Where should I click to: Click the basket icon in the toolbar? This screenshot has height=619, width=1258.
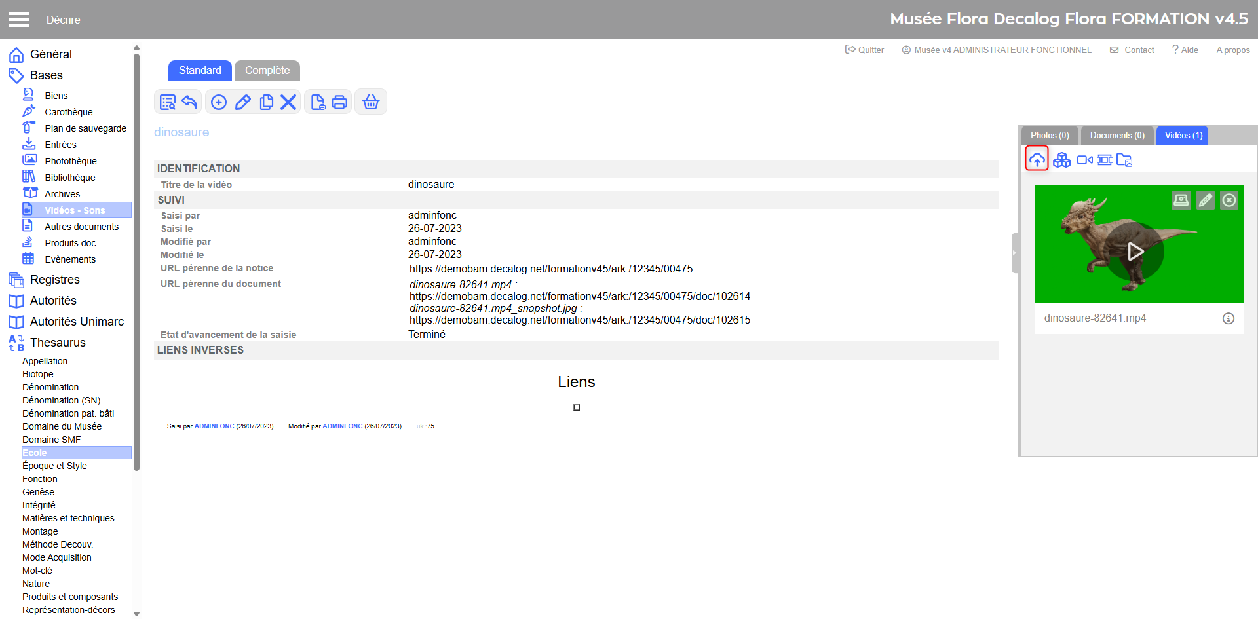(x=371, y=102)
